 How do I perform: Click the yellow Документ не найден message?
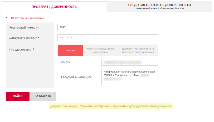tap(111, 106)
